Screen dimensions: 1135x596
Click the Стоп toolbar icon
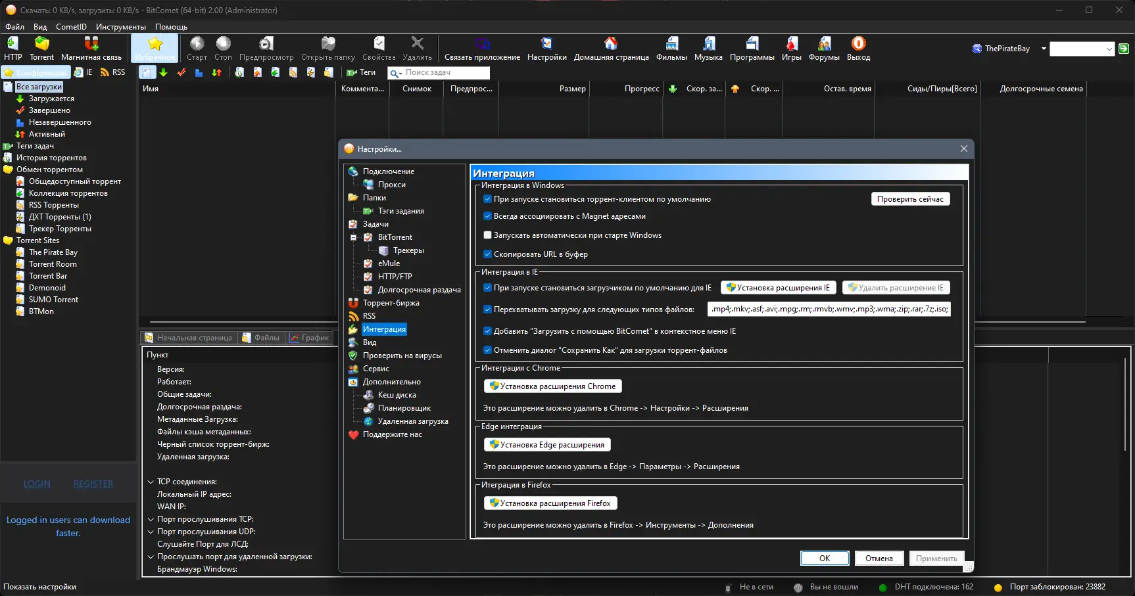tap(224, 49)
